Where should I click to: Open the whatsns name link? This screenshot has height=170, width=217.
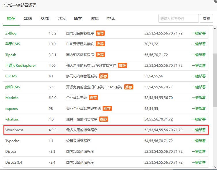click(x=12, y=119)
